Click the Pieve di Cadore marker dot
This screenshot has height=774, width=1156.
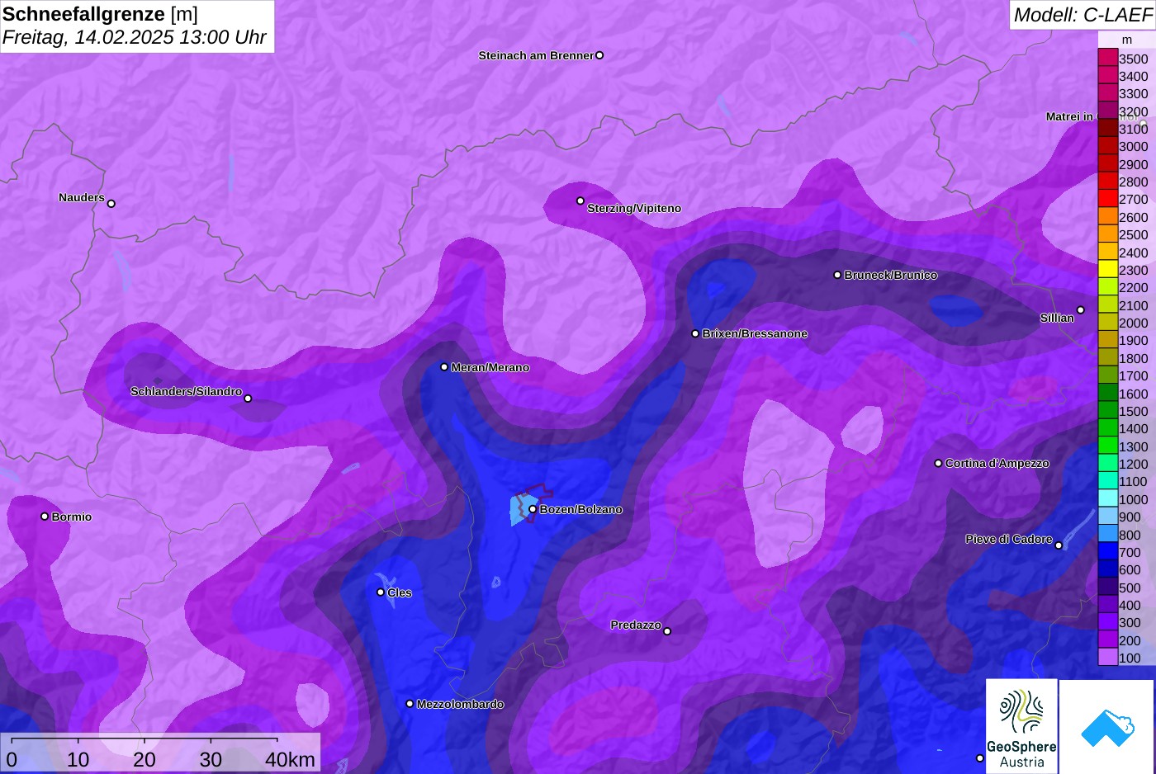pos(1059,545)
